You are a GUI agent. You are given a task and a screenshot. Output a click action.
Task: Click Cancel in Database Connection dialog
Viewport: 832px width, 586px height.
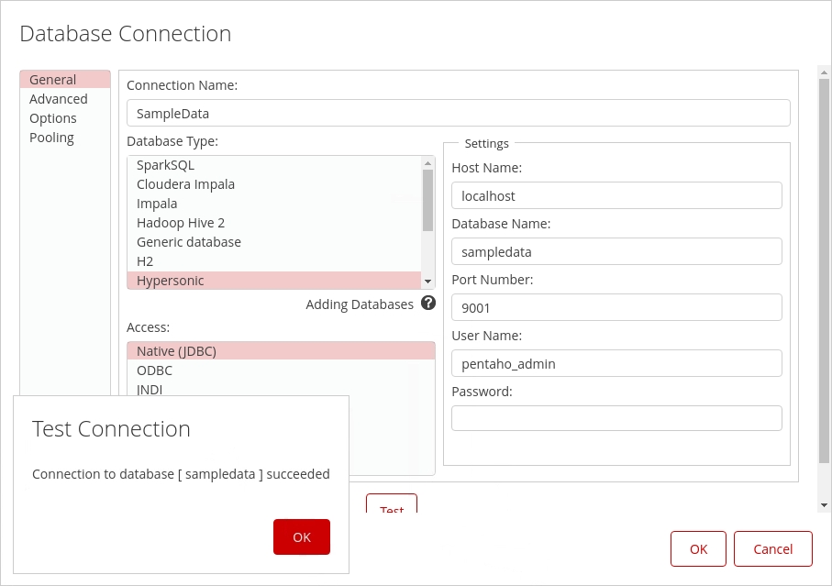pos(772,548)
